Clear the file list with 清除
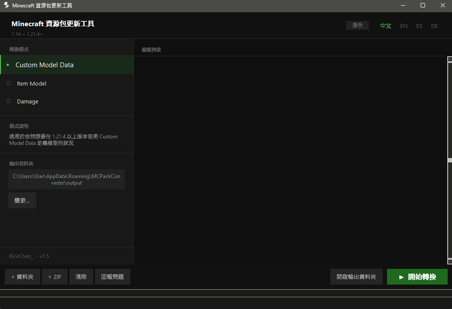452x309 pixels. tap(81, 277)
